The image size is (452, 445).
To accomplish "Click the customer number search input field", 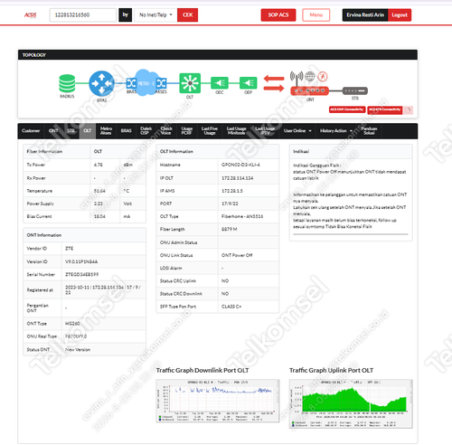I will pyautogui.click(x=83, y=14).
